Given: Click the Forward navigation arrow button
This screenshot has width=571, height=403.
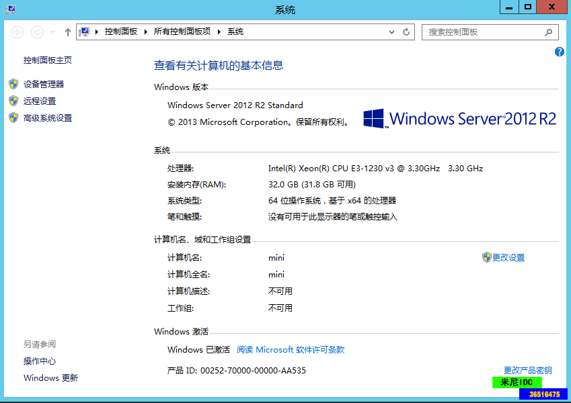Looking at the screenshot, I should click(38, 32).
